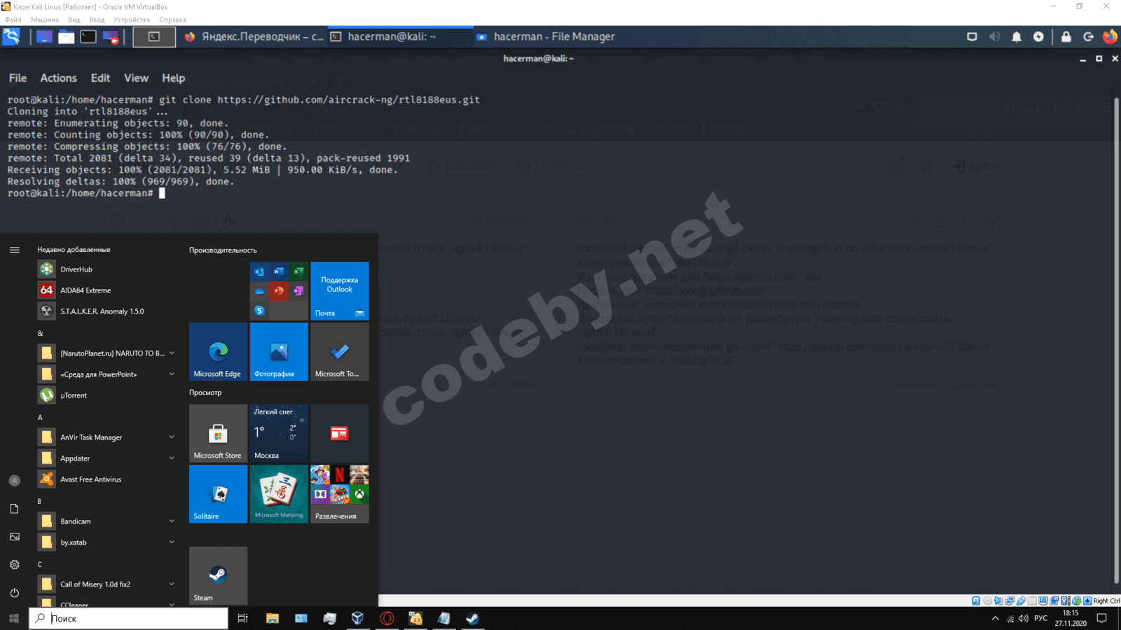The width and height of the screenshot is (1121, 630).
Task: Open Kali notifications bell icon
Action: pos(1017,36)
